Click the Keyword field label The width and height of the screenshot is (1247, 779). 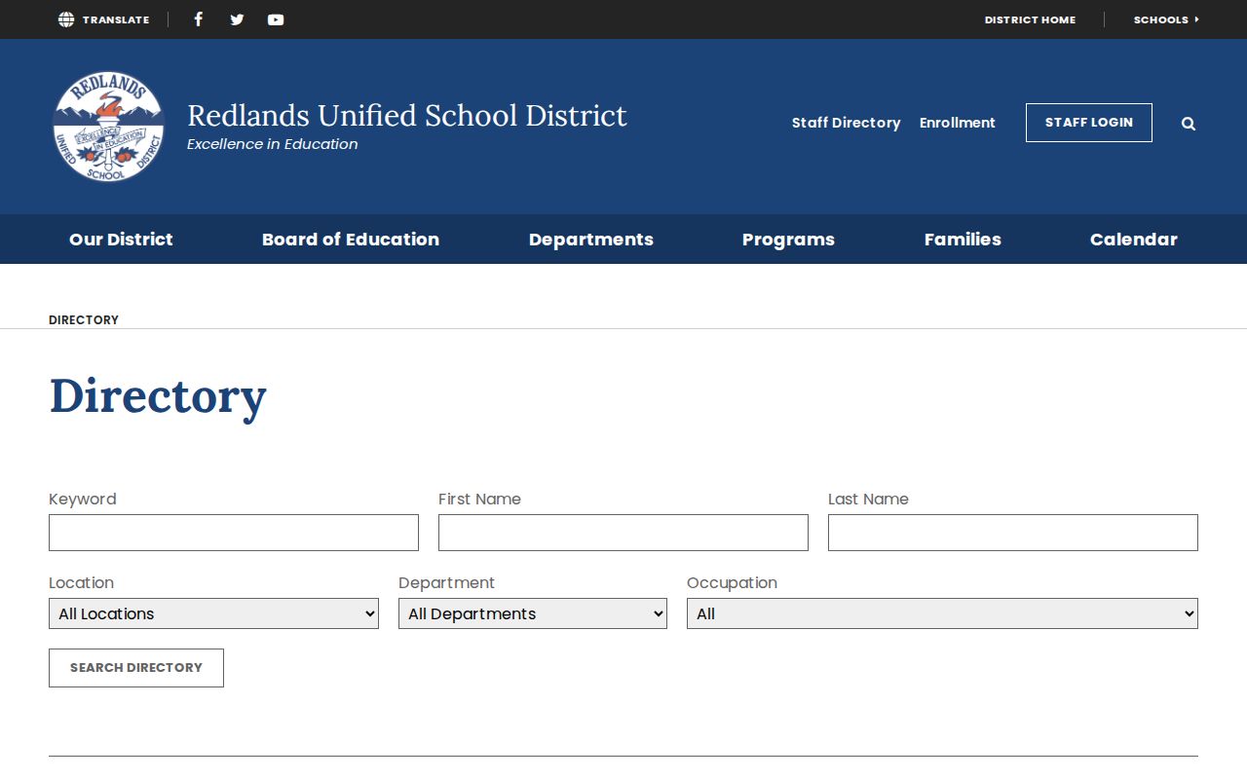[x=83, y=499]
